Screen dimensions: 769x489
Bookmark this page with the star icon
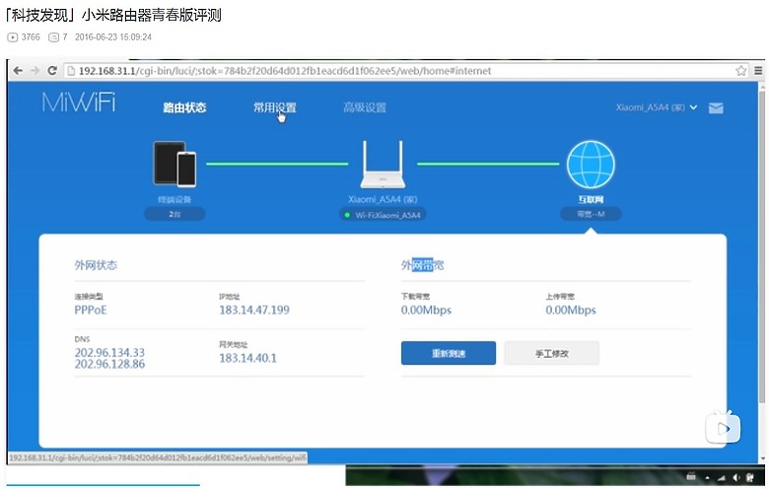(x=741, y=71)
